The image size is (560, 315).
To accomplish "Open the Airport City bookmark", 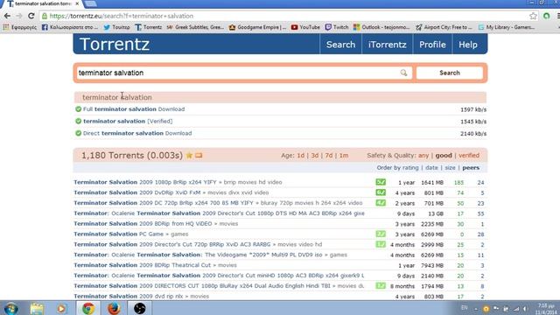I will (x=444, y=27).
